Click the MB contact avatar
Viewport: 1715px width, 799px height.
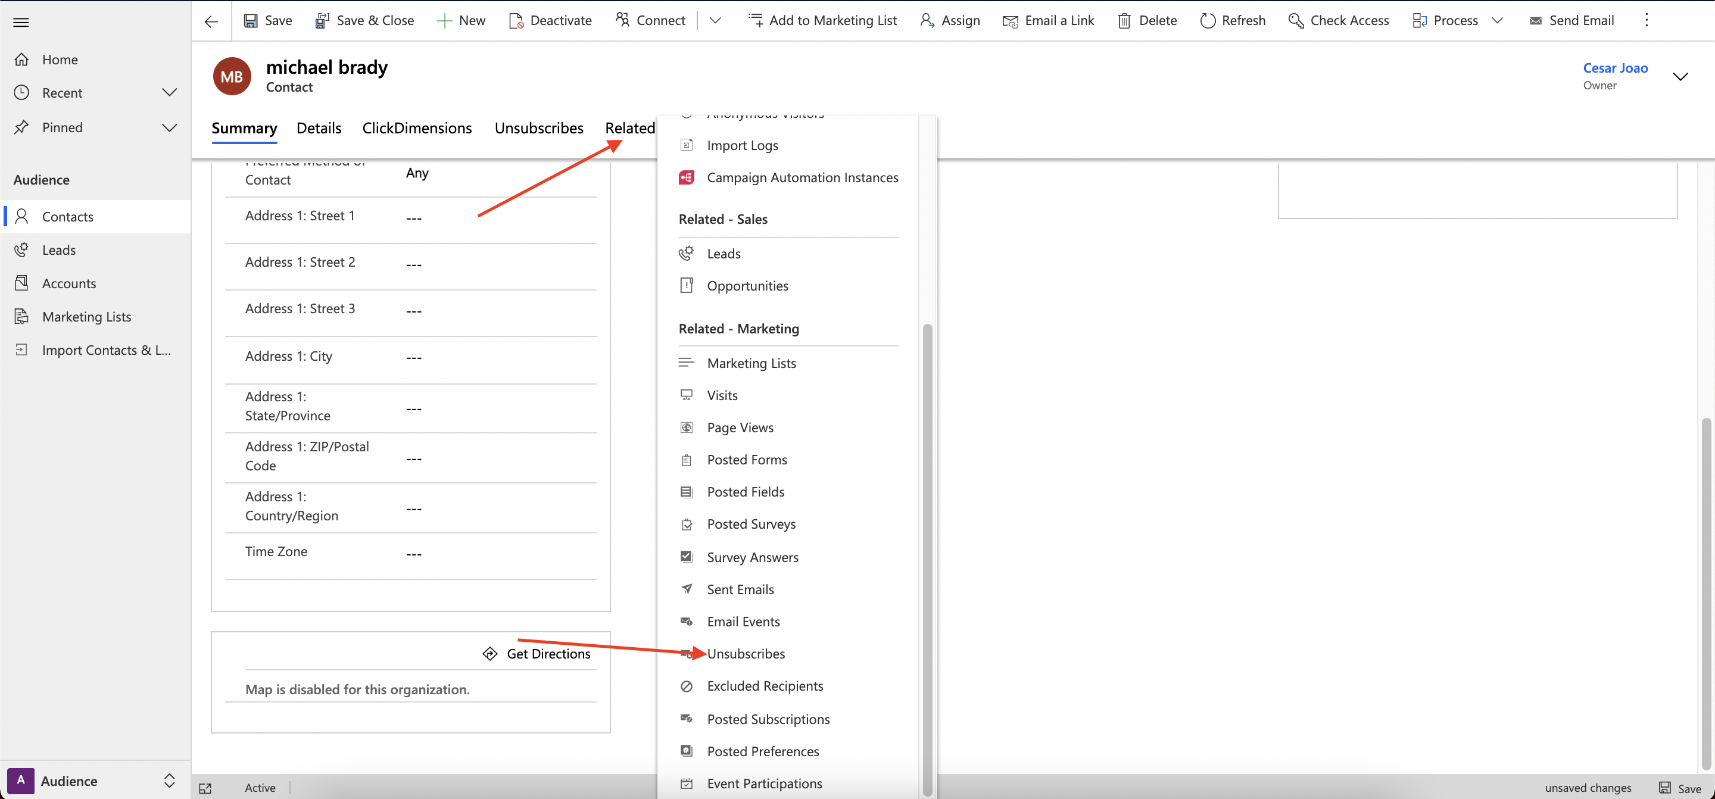(232, 76)
